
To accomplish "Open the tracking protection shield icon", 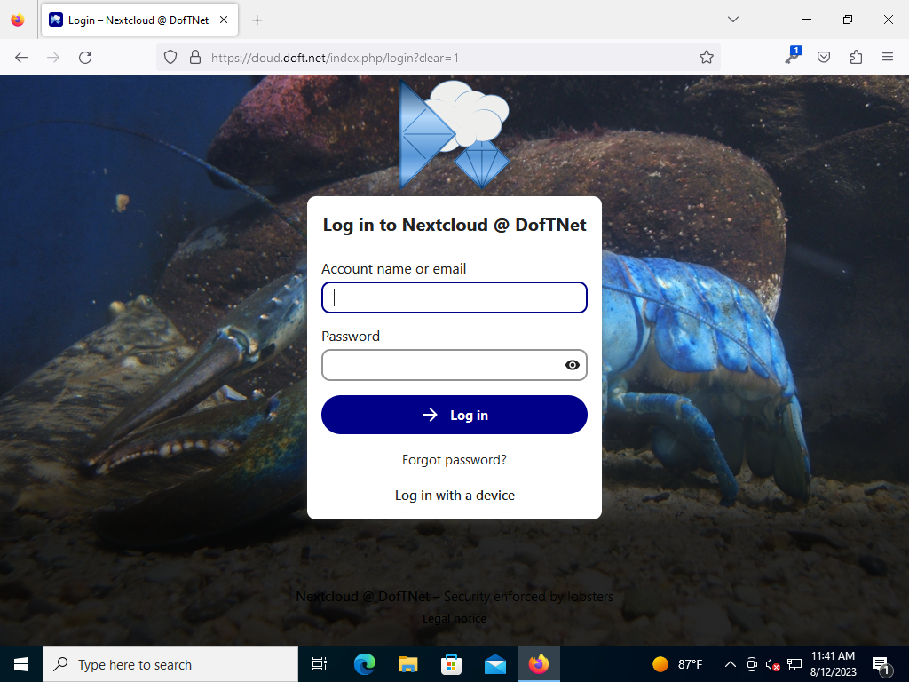I will point(170,58).
